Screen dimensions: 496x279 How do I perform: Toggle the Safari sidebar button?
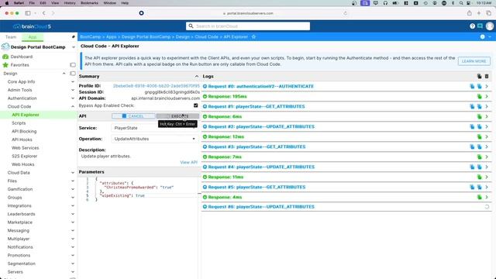[28, 13]
